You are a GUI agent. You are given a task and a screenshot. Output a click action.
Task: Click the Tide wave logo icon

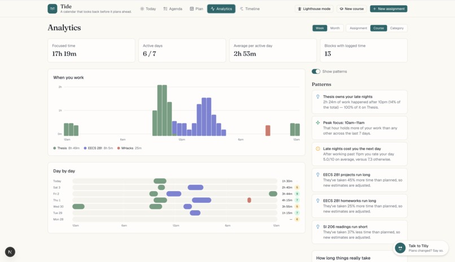point(53,8)
